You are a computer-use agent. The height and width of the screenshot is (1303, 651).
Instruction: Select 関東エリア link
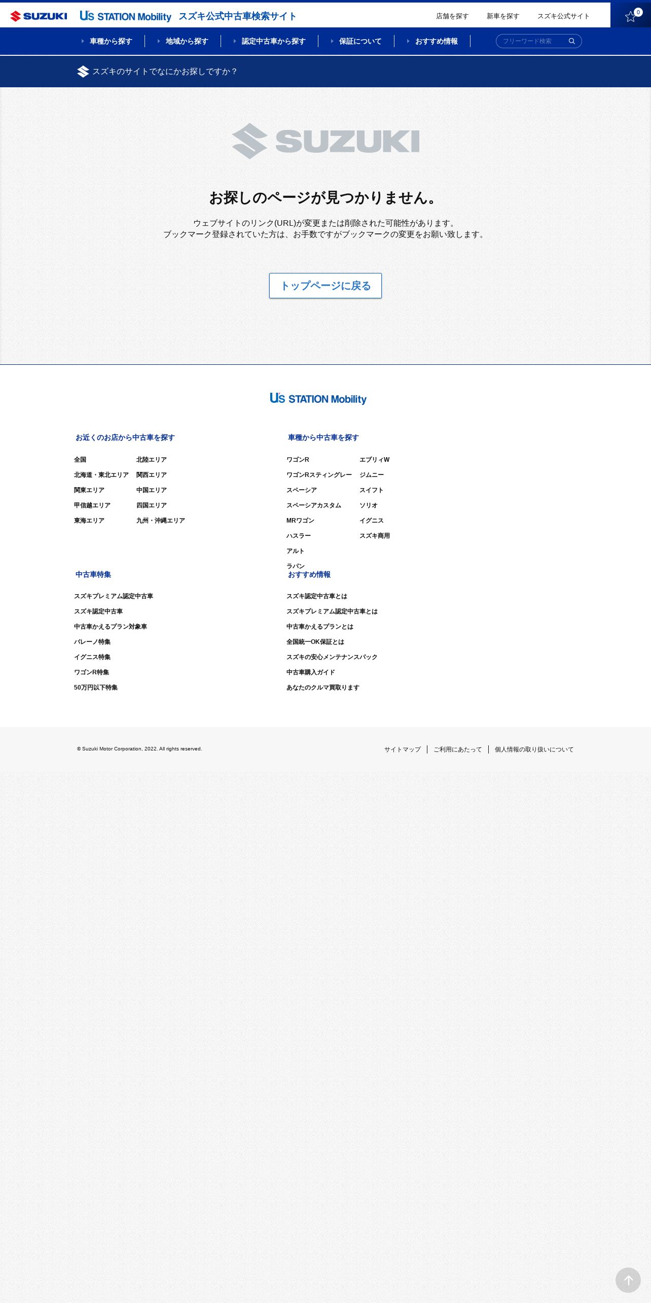(89, 490)
